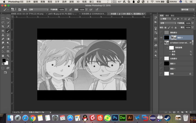Select the History Brush tool
This screenshot has width=196, height=123.
click(8, 35)
